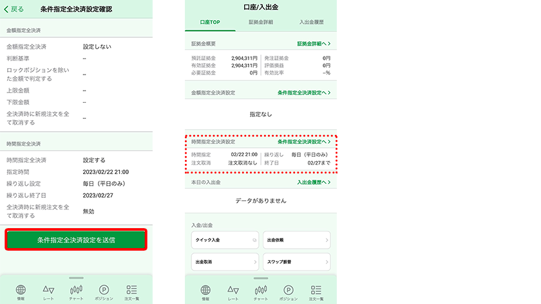541x304 pixels.
Task: Tap the クイック入金 button
Action: pos(225,240)
